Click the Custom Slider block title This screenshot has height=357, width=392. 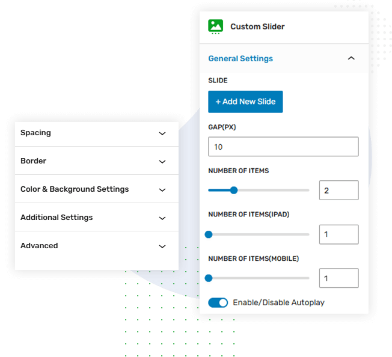pyautogui.click(x=257, y=26)
